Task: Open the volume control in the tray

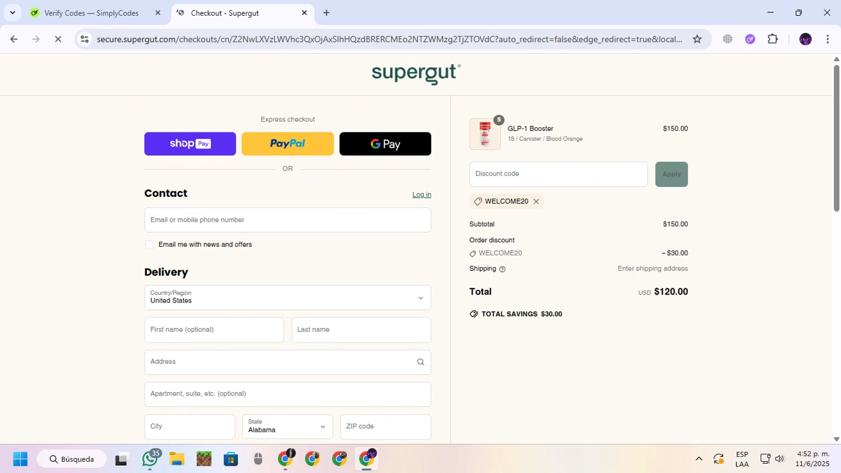Action: click(x=780, y=459)
